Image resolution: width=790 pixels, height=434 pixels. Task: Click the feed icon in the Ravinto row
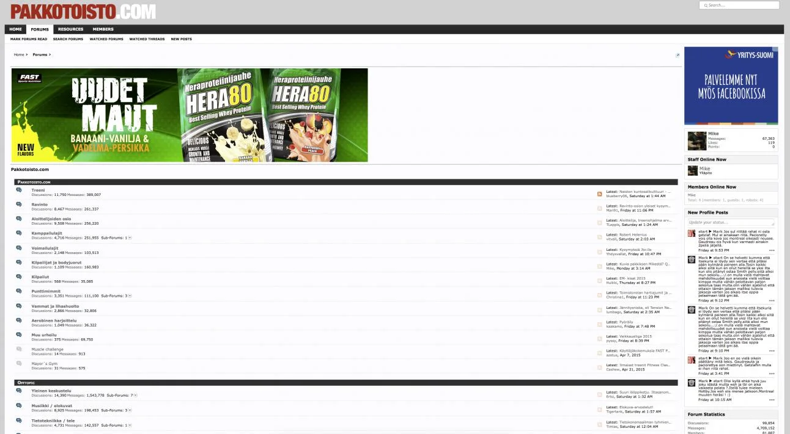(x=600, y=208)
